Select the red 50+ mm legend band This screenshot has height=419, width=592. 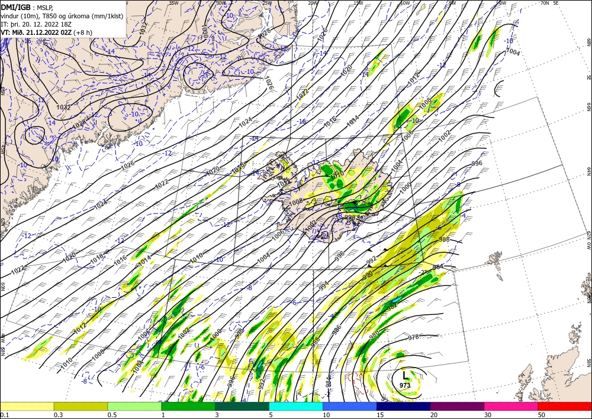coord(565,407)
